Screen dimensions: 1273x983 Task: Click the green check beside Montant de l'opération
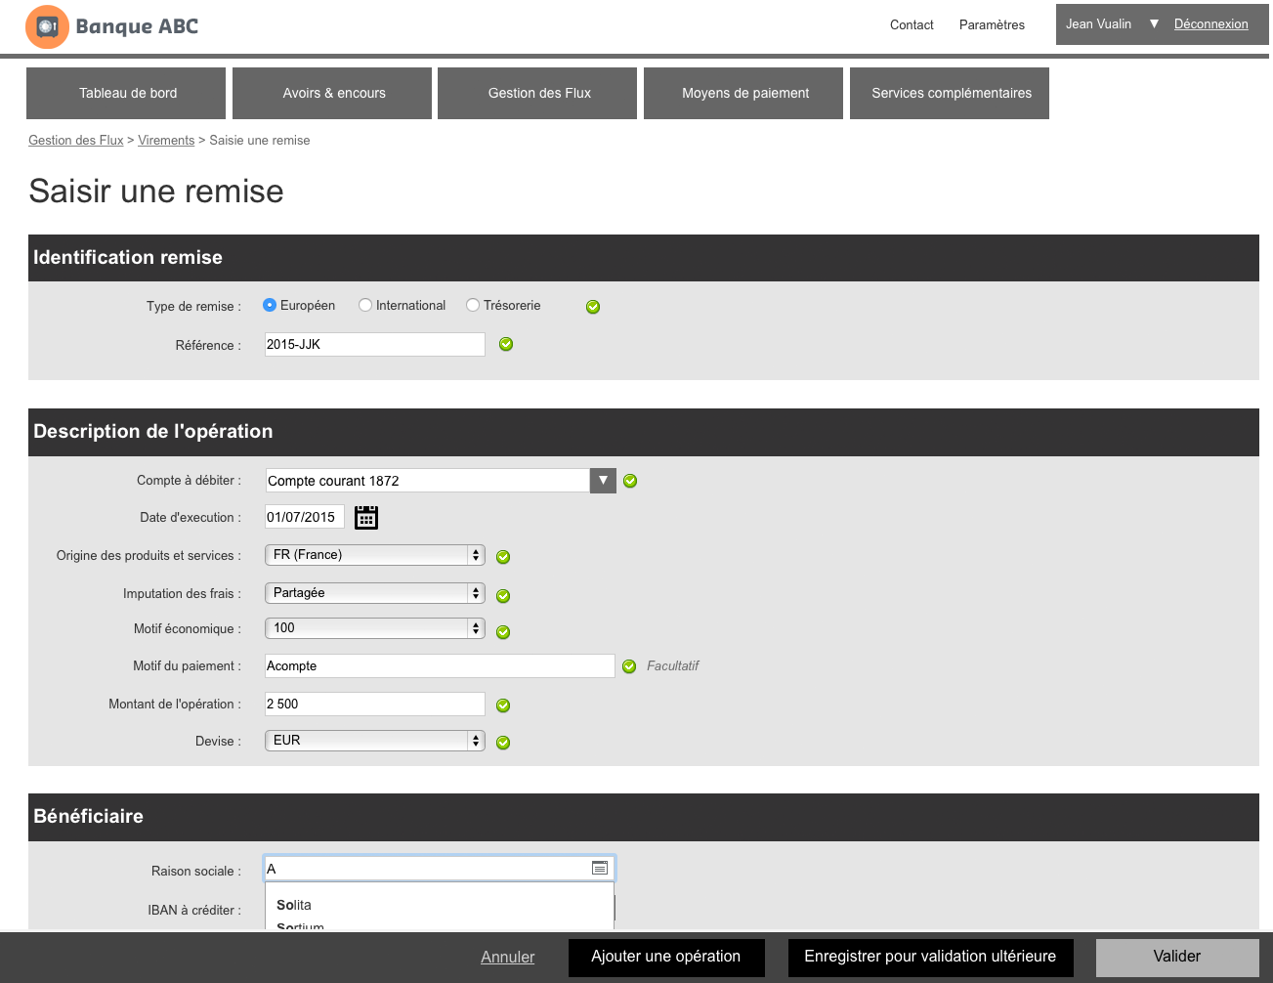[502, 705]
